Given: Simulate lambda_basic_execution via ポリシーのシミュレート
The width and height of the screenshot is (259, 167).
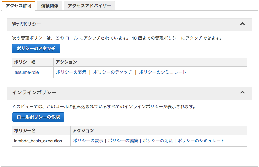Looking at the screenshot, I should tap(201, 141).
